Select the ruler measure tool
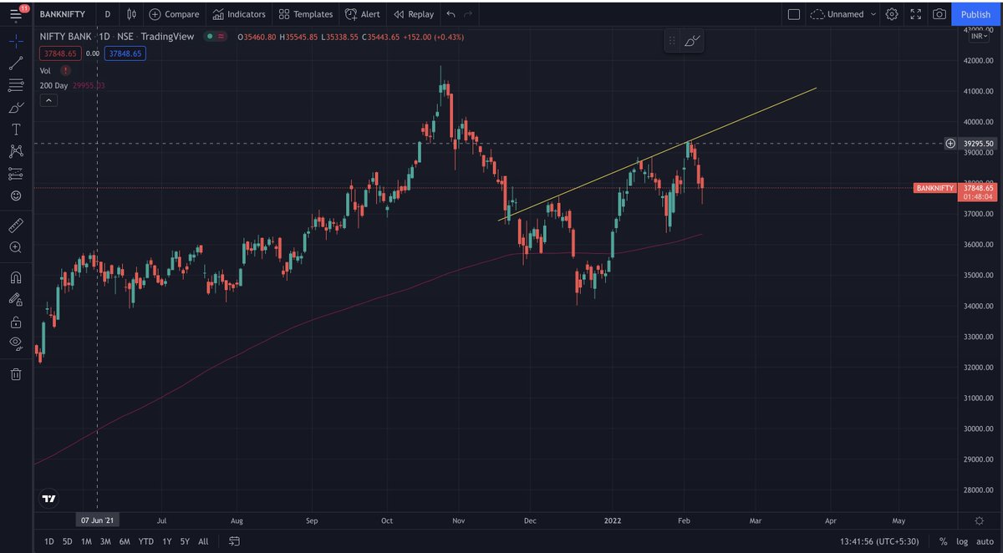Screen dimensions: 1003x553 [16, 226]
